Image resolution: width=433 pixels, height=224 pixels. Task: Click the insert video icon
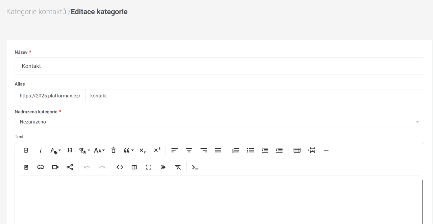click(55, 167)
